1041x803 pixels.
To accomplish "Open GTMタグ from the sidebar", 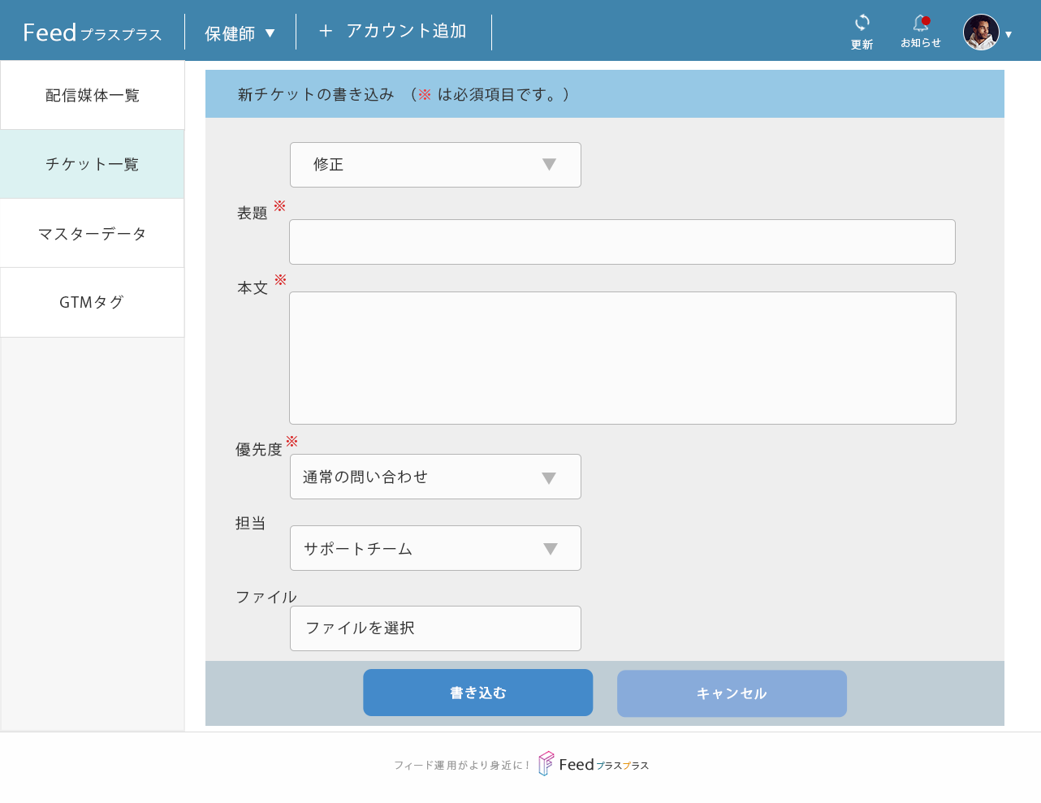I will click(93, 303).
